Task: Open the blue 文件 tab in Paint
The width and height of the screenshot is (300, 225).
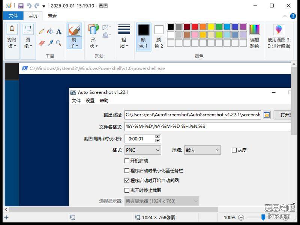Action: click(x=13, y=16)
